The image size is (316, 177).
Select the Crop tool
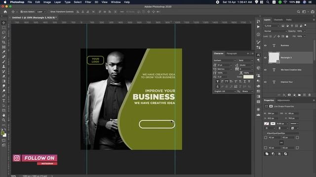coord(3,42)
